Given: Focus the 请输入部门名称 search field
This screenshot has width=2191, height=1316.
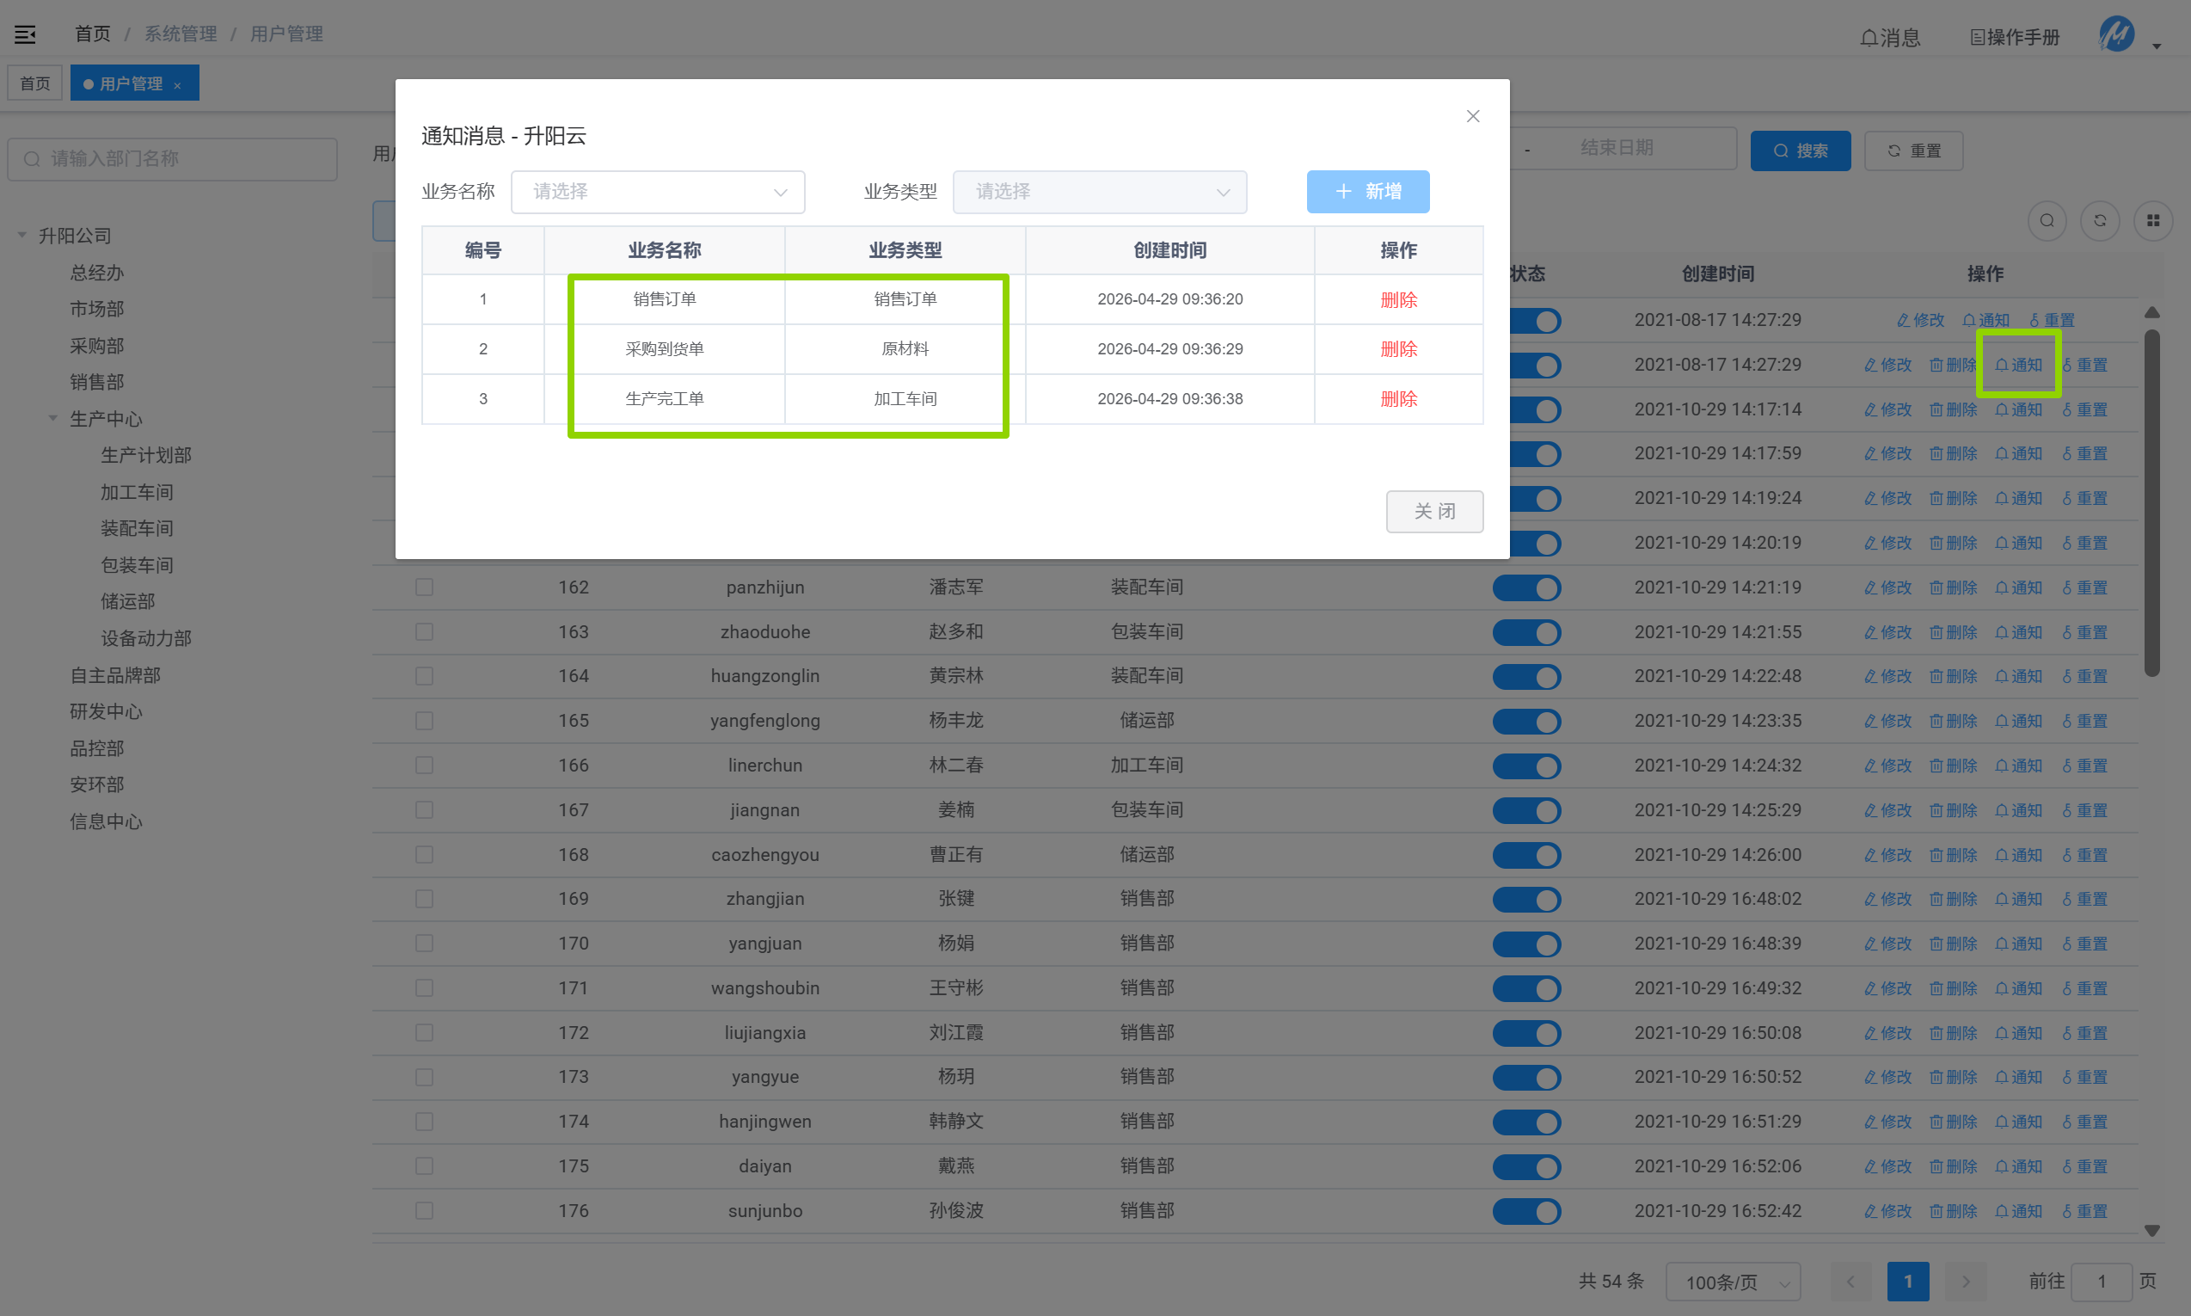Looking at the screenshot, I should click(x=173, y=159).
